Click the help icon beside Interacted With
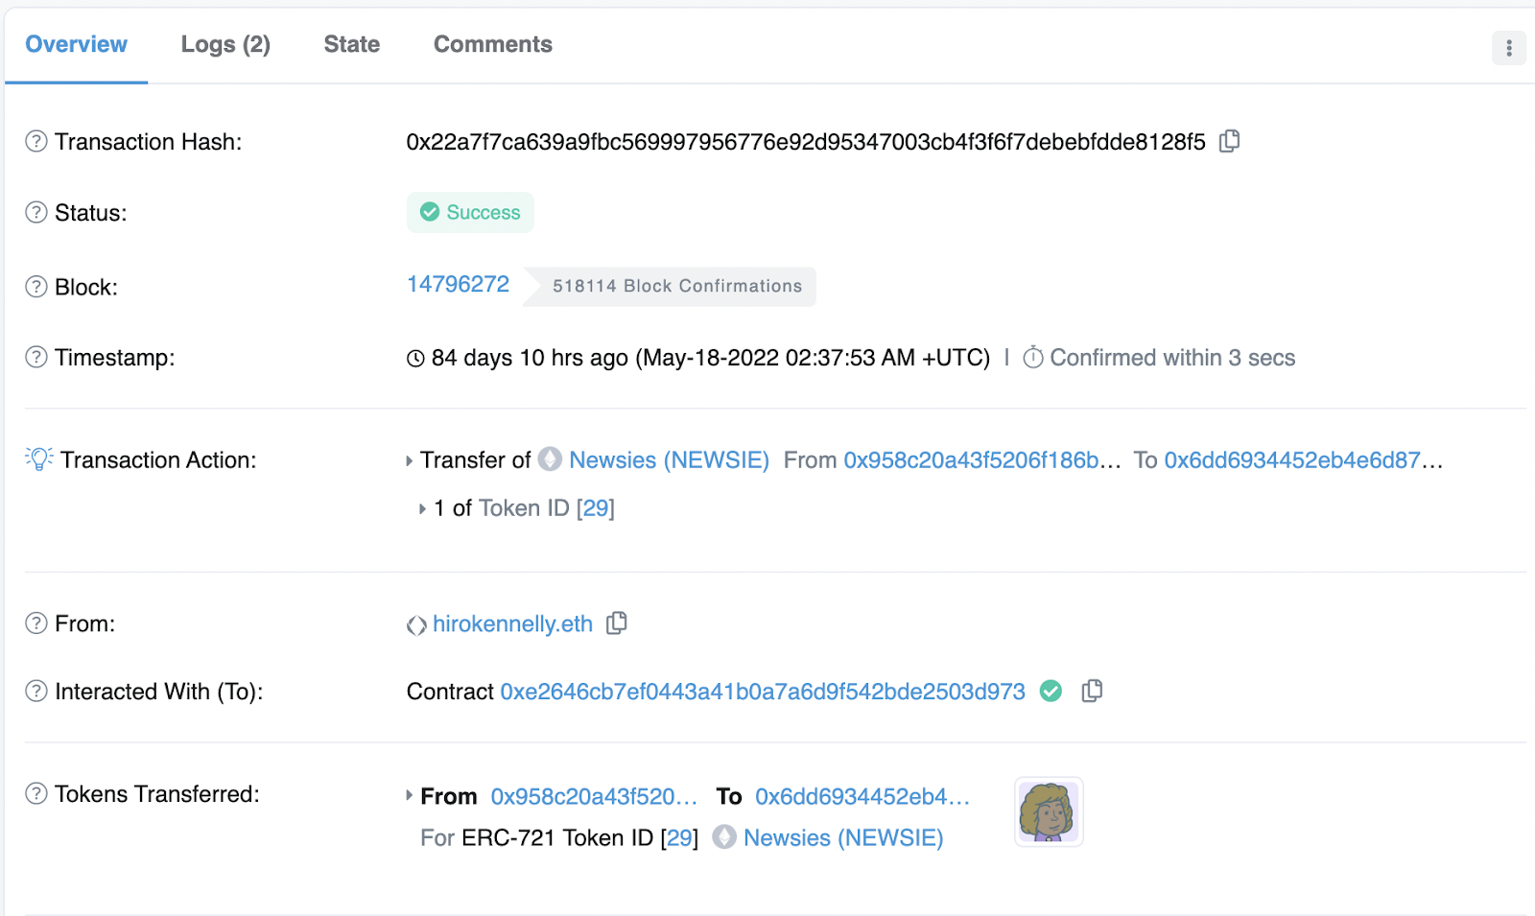 [x=36, y=691]
